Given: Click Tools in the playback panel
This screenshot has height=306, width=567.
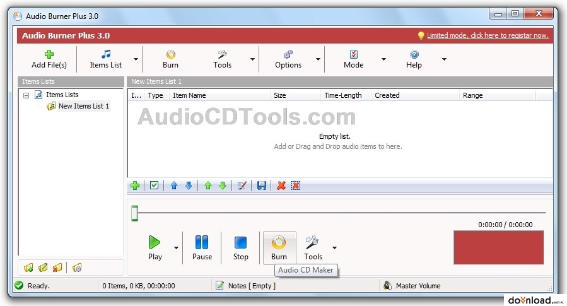Looking at the screenshot, I should 313,248.
